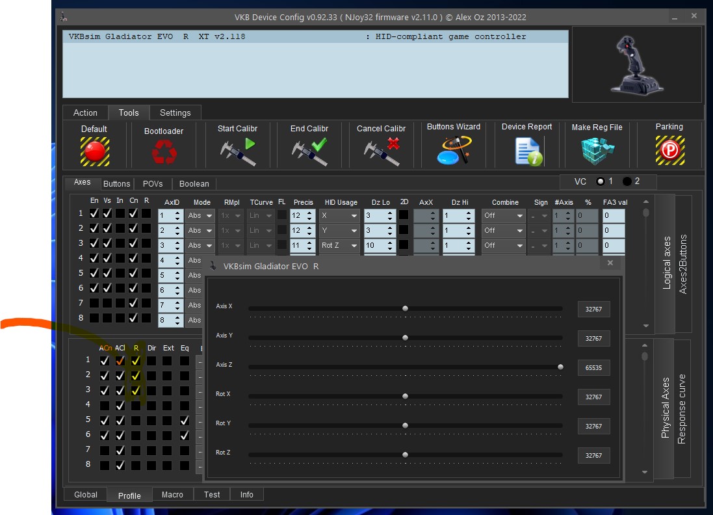Viewport: 713px width, 515px height.
Task: Switch to the Global bottom tab
Action: 86,495
